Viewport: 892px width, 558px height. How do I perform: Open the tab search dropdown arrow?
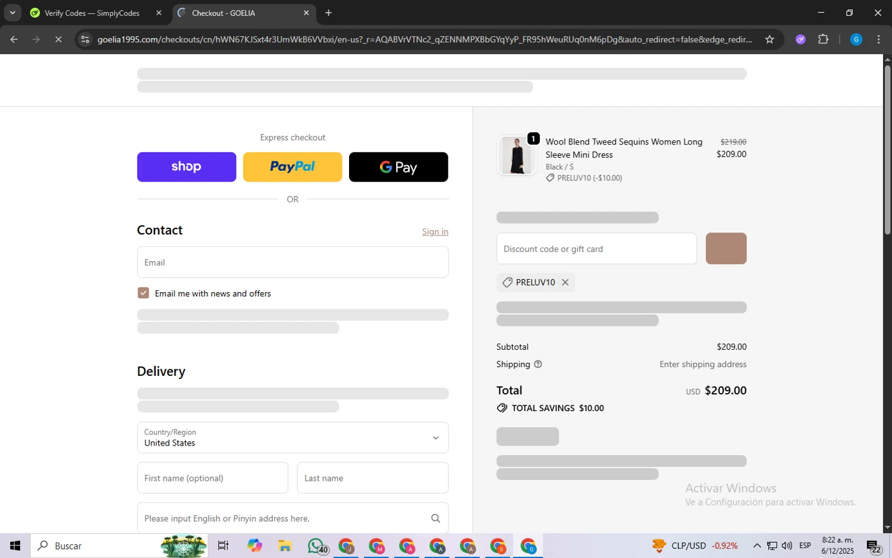click(x=12, y=12)
